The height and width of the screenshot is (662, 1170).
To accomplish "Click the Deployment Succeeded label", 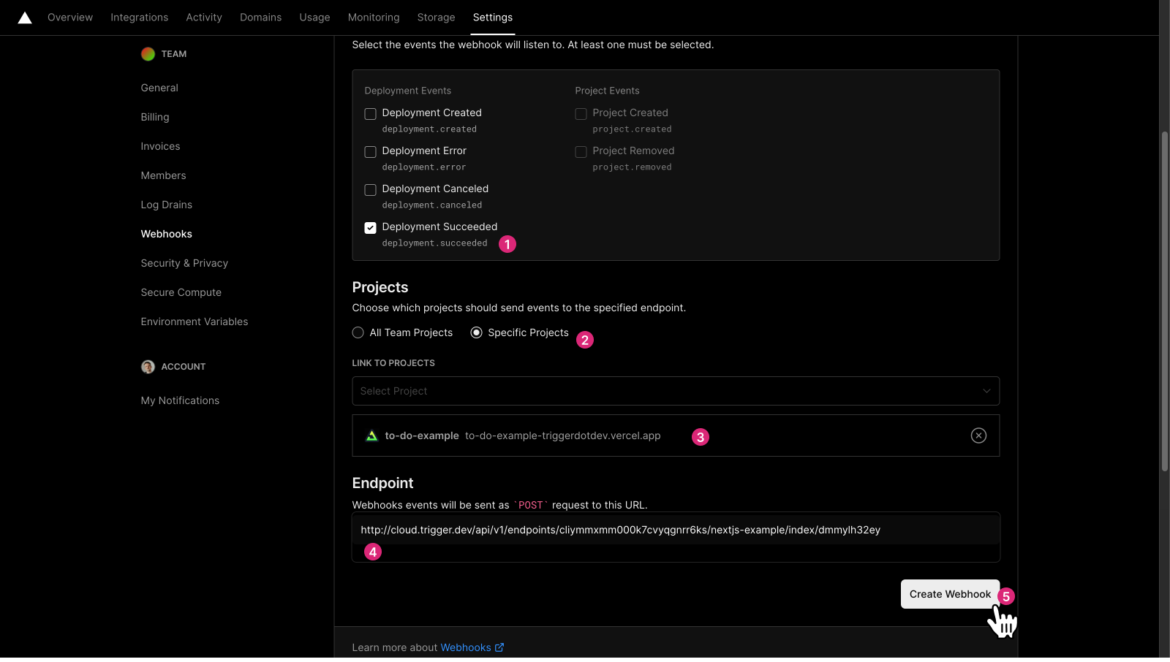I will point(439,227).
